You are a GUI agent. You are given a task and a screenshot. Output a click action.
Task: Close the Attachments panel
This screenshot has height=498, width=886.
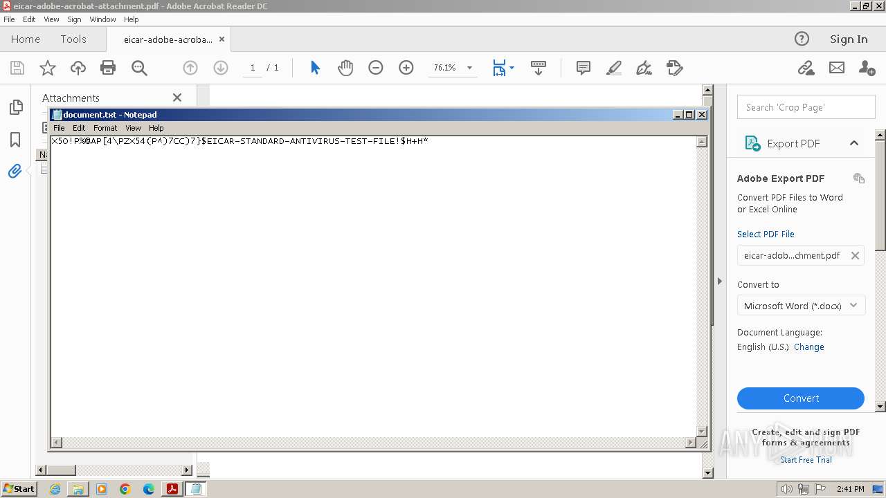click(x=177, y=98)
